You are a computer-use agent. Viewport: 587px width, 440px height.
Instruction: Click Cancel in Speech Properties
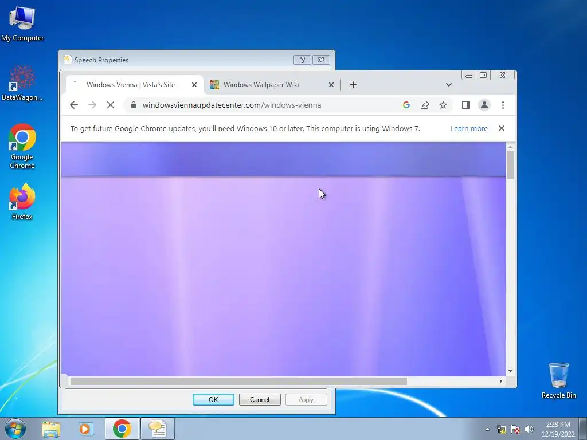click(x=260, y=399)
